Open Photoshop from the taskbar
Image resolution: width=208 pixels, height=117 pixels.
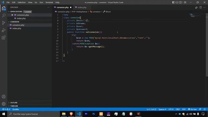pos(94,114)
